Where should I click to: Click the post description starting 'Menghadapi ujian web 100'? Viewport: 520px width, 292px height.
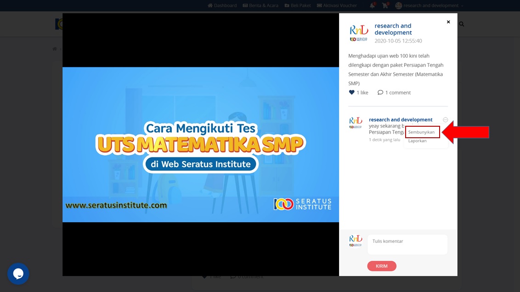click(x=396, y=70)
